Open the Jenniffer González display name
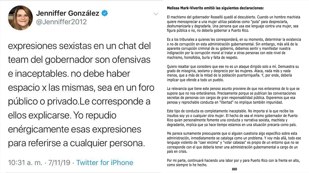 click(x=68, y=14)
